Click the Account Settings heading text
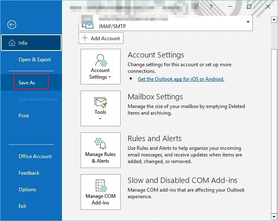Viewport: 278px width, 221px height. (156, 55)
